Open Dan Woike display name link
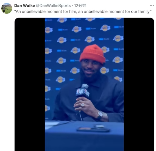The width and height of the screenshot is (156, 151). (x=24, y=6)
